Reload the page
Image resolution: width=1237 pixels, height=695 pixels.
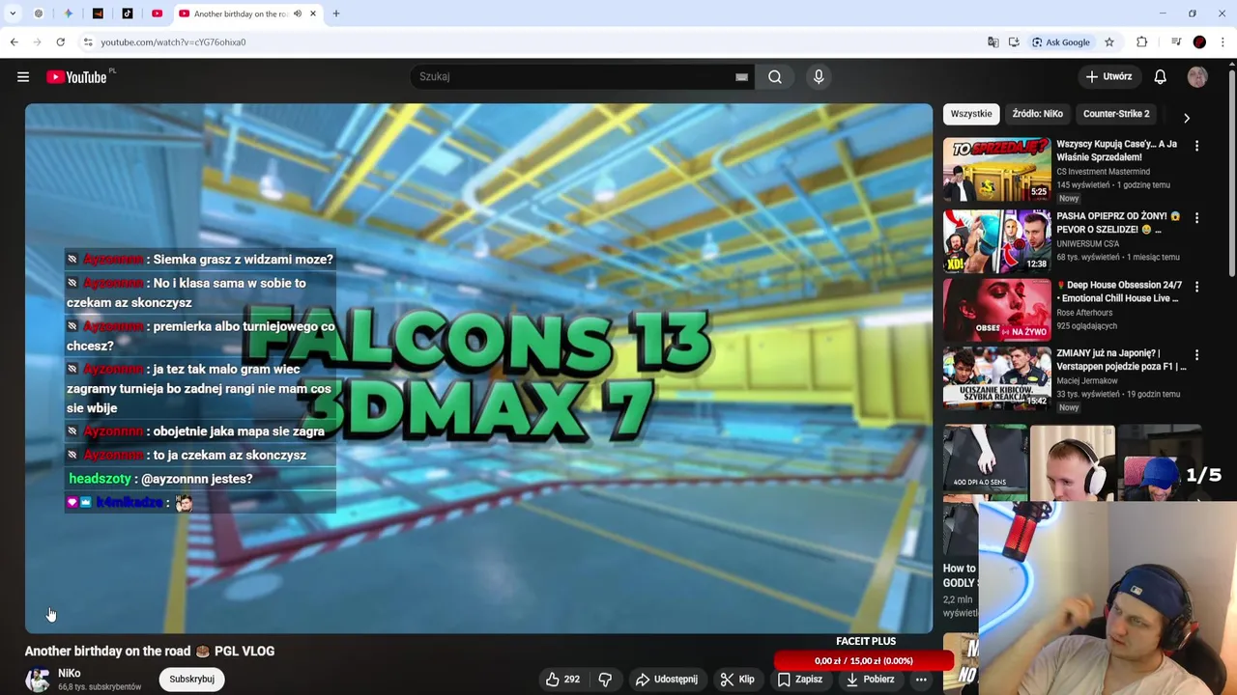coord(60,42)
